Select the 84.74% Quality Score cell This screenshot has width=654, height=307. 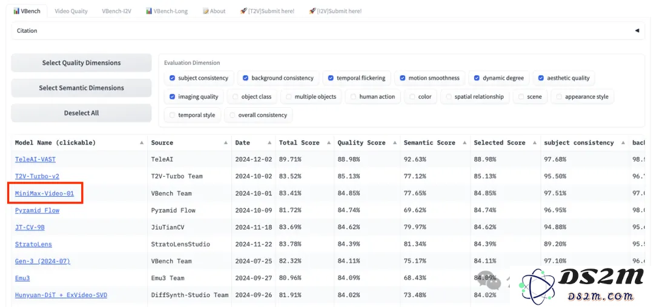tap(367, 210)
